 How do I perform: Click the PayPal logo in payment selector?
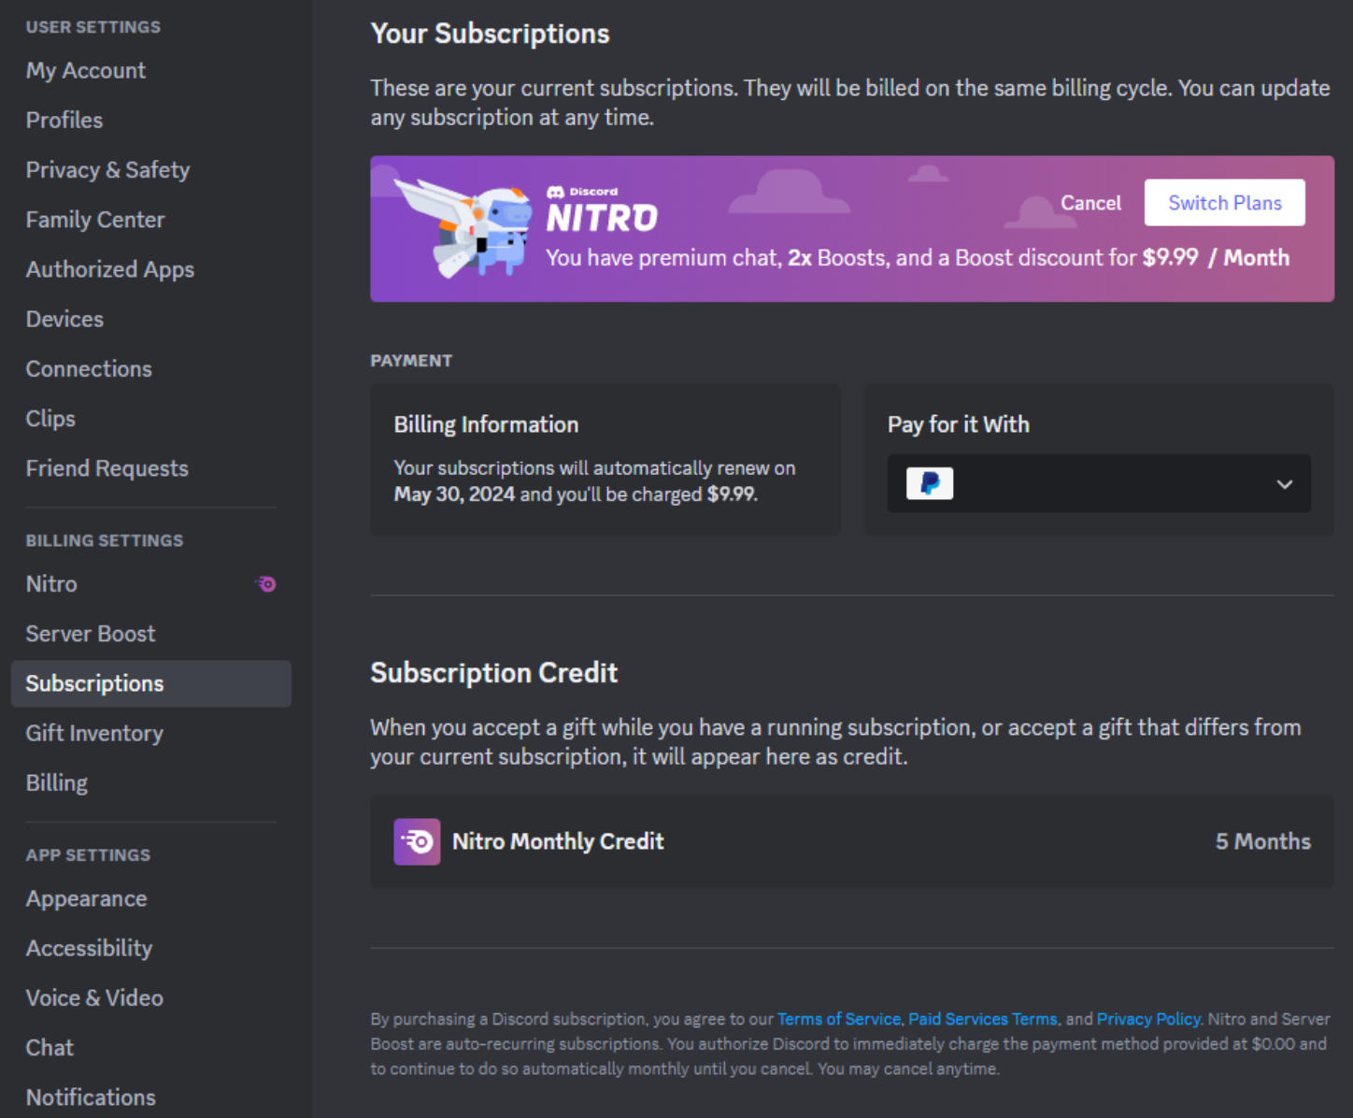[x=930, y=483]
